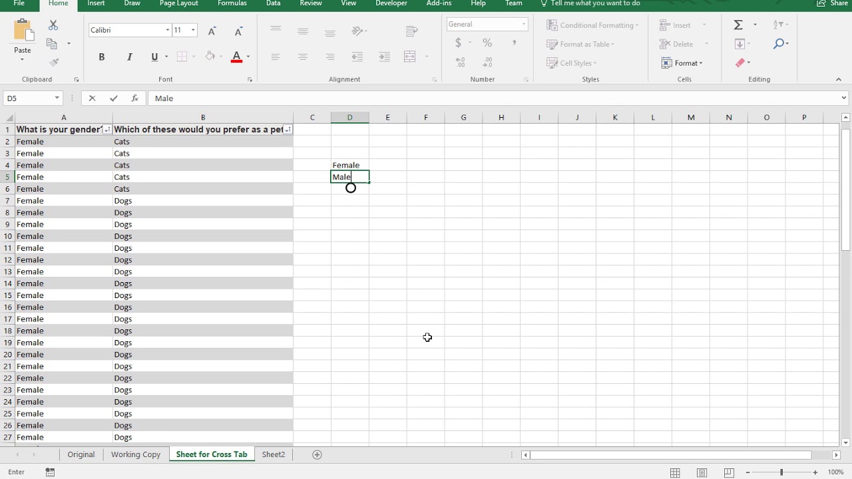Open the Data ribbon tab

click(273, 3)
